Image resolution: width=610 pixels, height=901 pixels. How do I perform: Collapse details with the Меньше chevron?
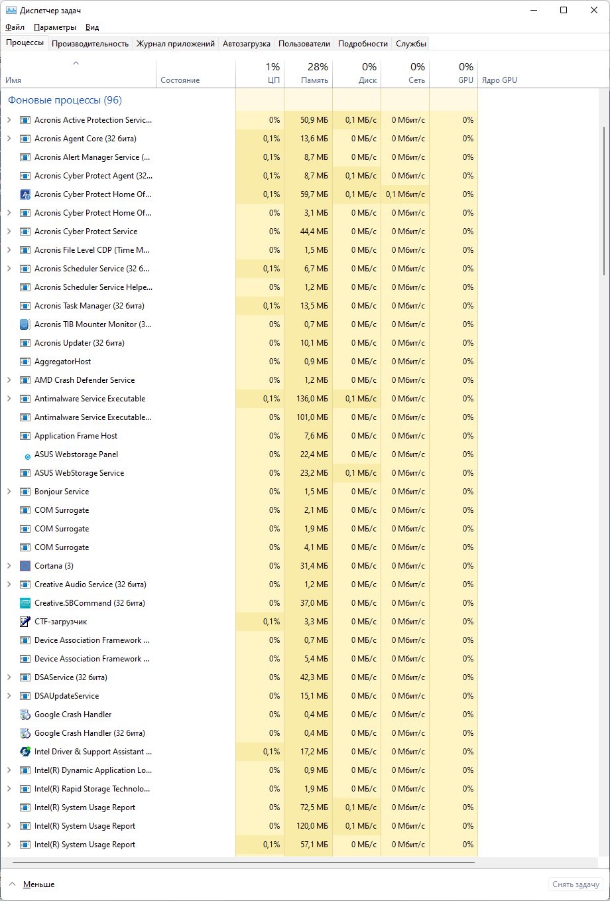coord(12,884)
